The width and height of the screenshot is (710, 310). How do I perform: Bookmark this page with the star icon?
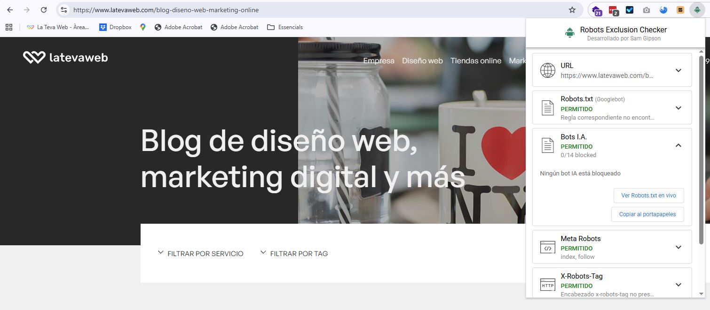pos(572,10)
